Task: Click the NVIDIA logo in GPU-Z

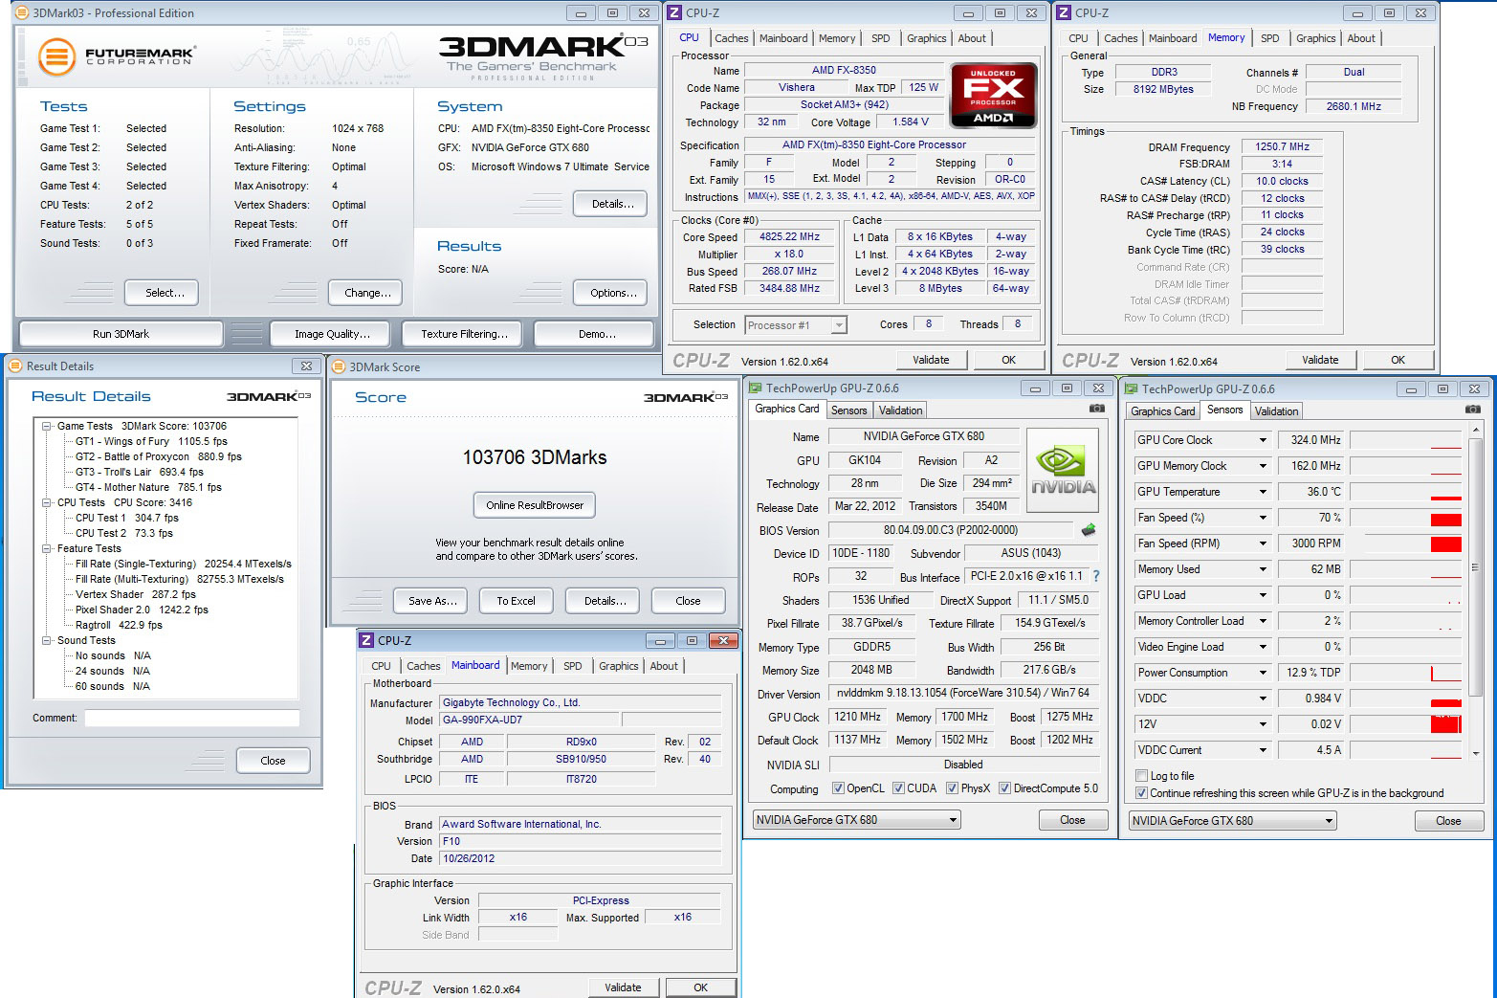Action: click(x=1062, y=472)
